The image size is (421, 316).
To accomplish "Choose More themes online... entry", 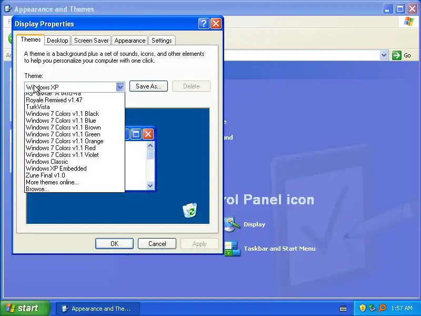I will pos(75,182).
